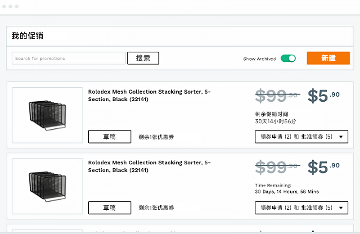Screen dimensions: 360x234
Task: Open product thumbnail in the Time Remaining card
Action: coord(47,186)
